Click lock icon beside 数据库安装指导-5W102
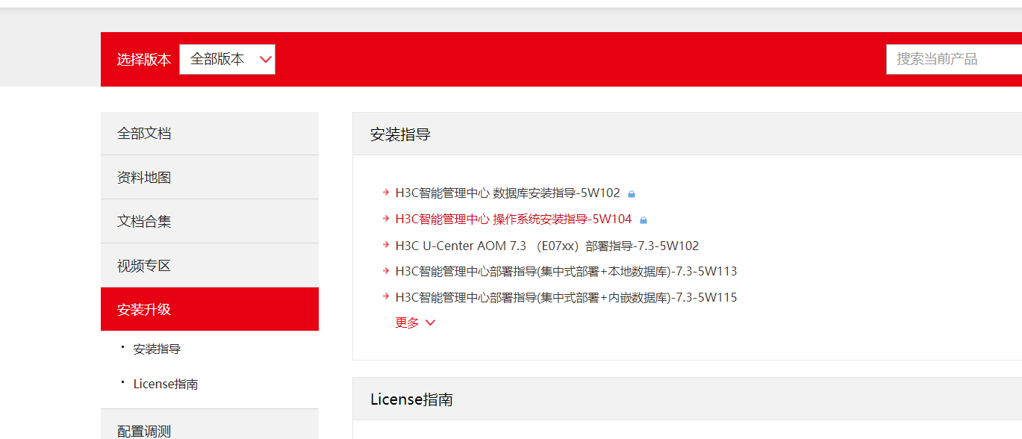The width and height of the screenshot is (1022, 439). (x=632, y=194)
